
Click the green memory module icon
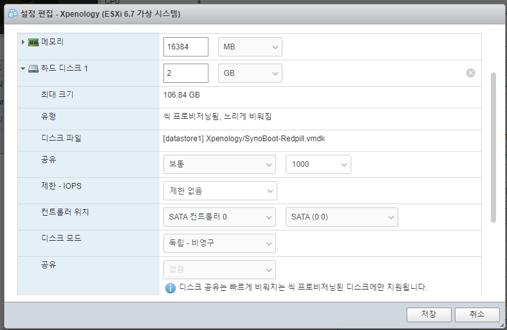pos(33,42)
